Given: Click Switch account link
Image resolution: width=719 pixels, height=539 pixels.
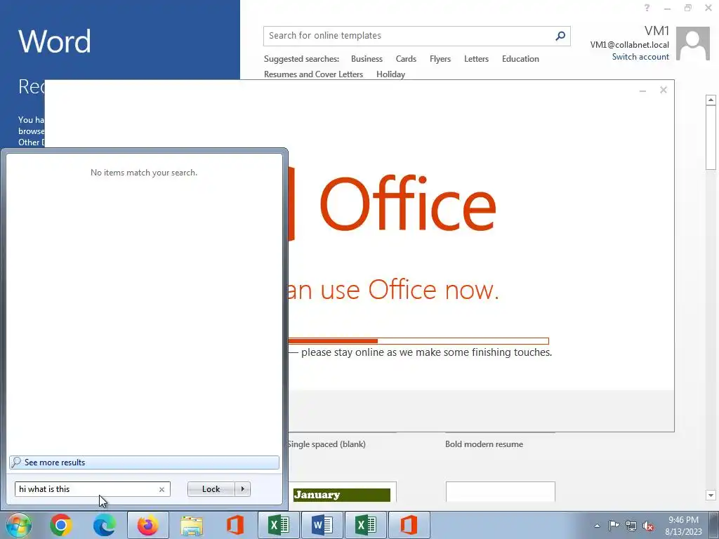Looking at the screenshot, I should pyautogui.click(x=640, y=57).
